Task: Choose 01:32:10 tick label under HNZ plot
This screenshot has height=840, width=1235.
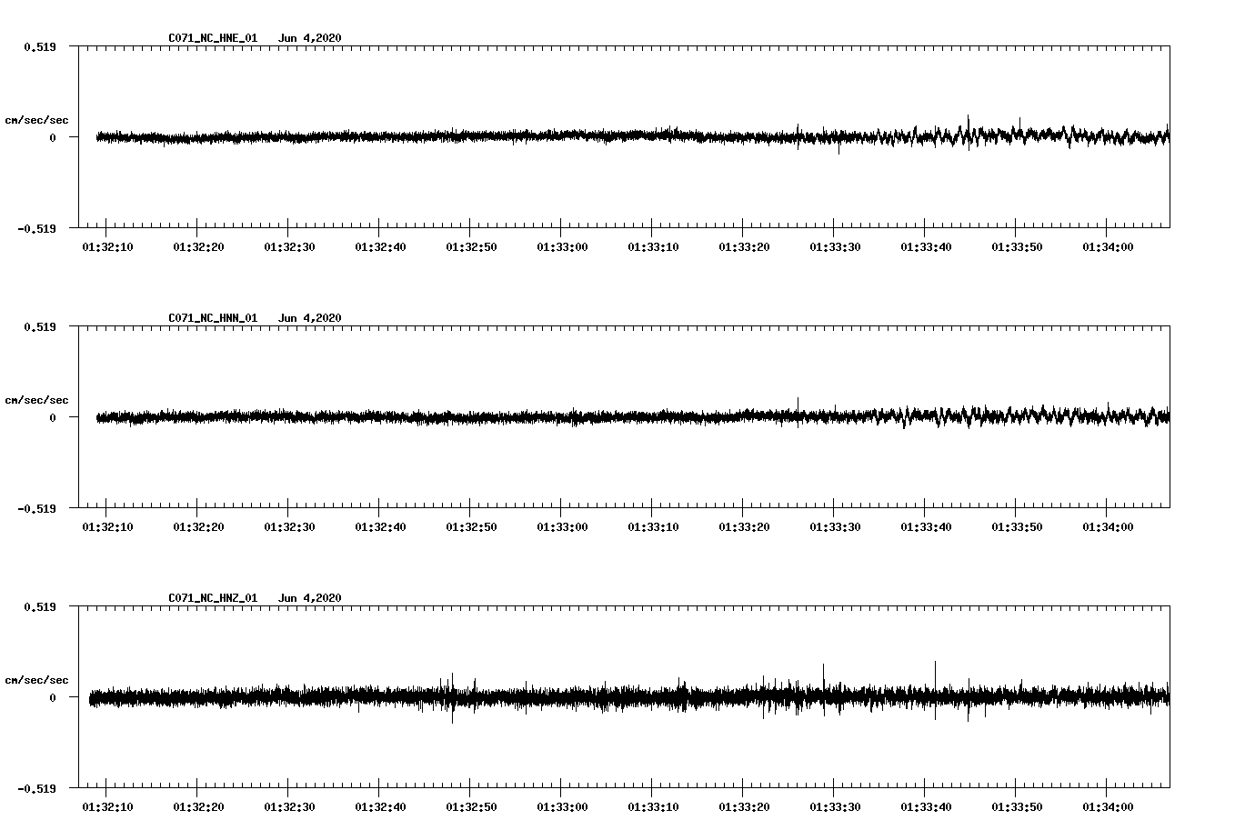Action: 107,806
